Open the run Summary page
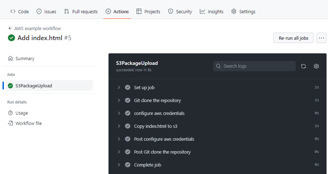The height and width of the screenshot is (174, 328). point(21,59)
